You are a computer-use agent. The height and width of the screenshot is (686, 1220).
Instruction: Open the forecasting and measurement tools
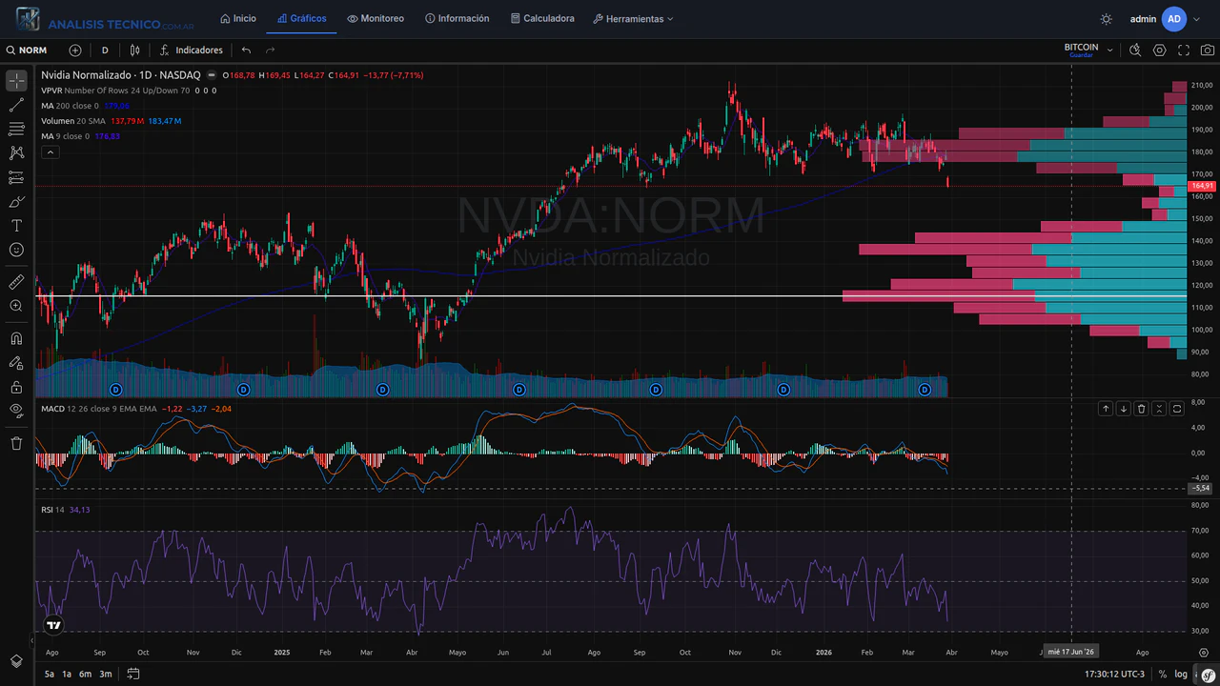coord(16,177)
